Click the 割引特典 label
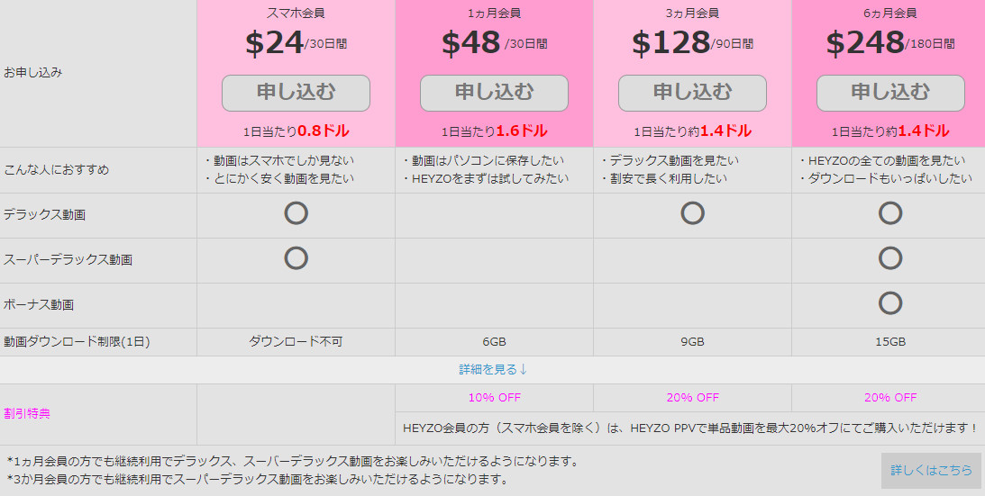The image size is (985, 496). (27, 413)
